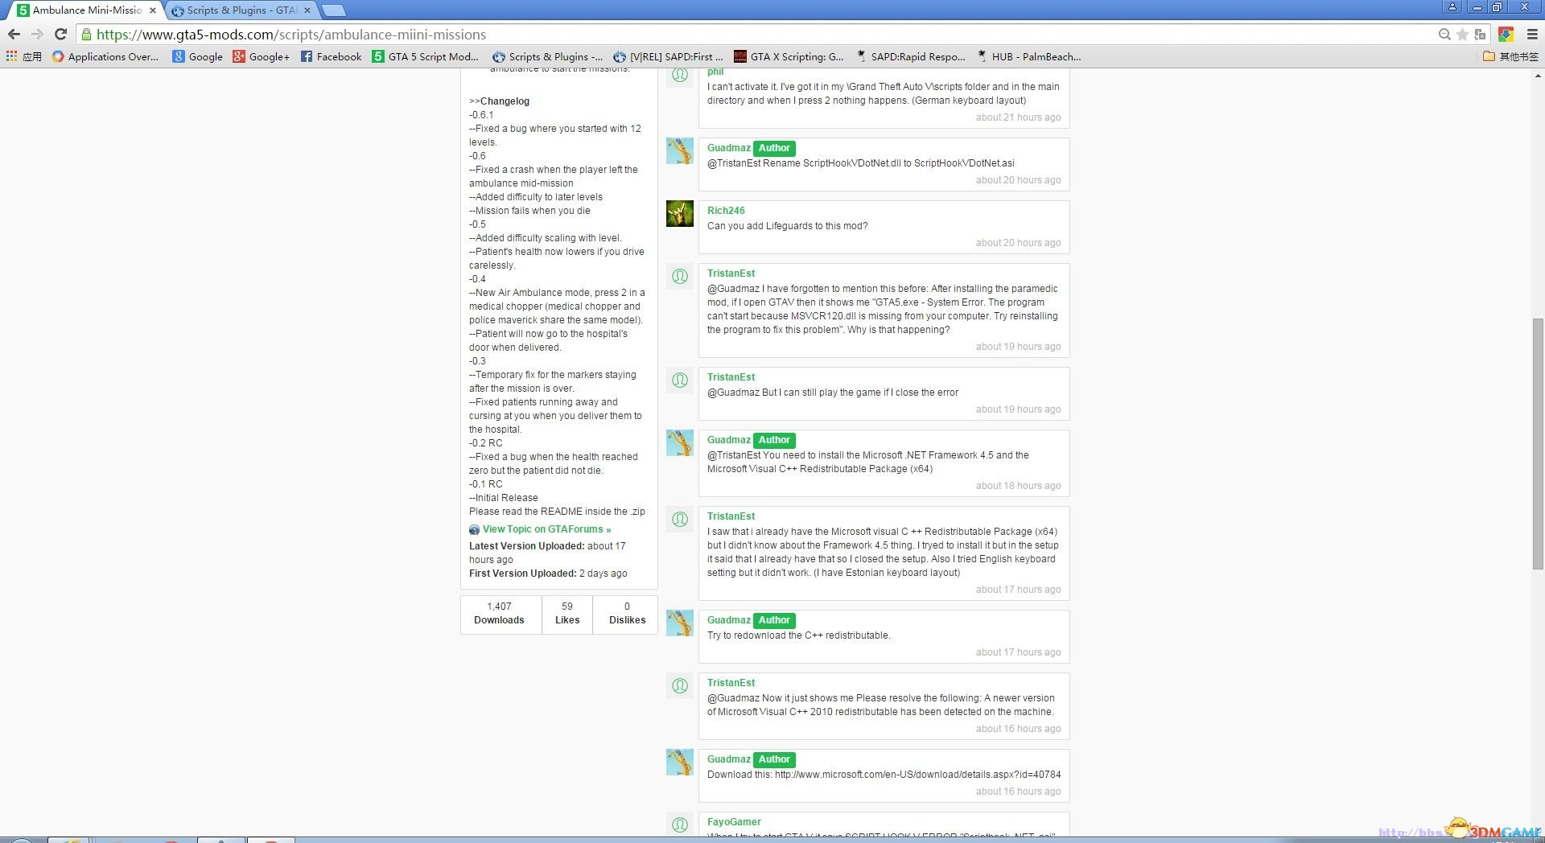This screenshot has width=1545, height=843.
Task: Click Rich246's avatar thumbnail
Action: pyautogui.click(x=680, y=213)
